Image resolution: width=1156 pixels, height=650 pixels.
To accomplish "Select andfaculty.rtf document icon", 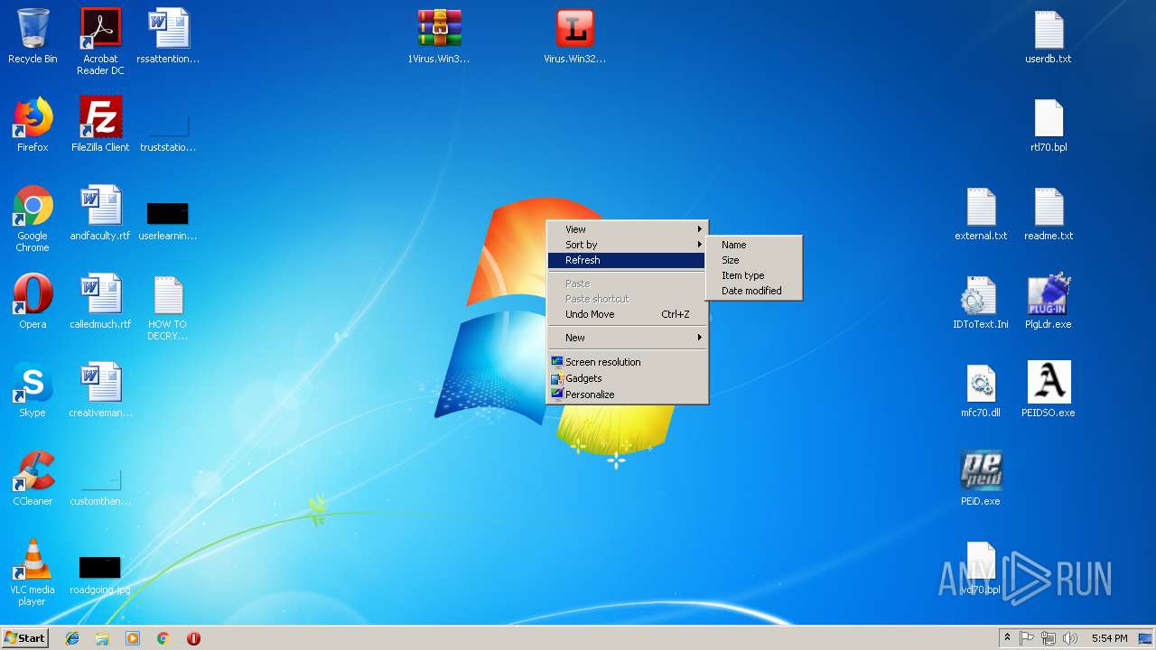I will pos(100,213).
